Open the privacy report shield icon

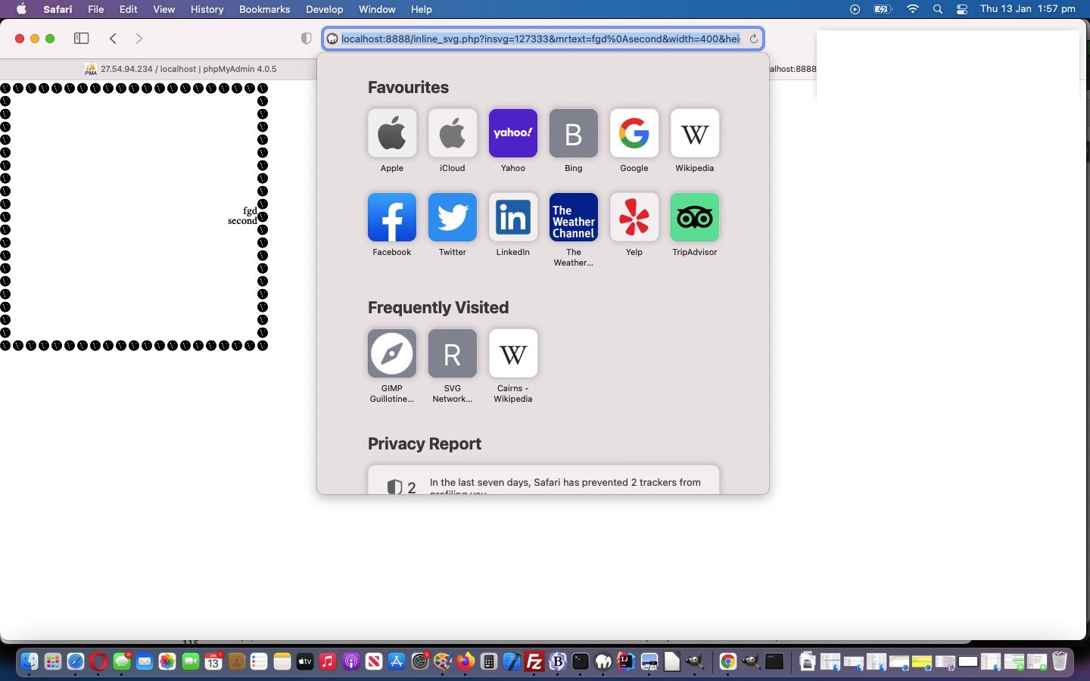click(x=306, y=39)
